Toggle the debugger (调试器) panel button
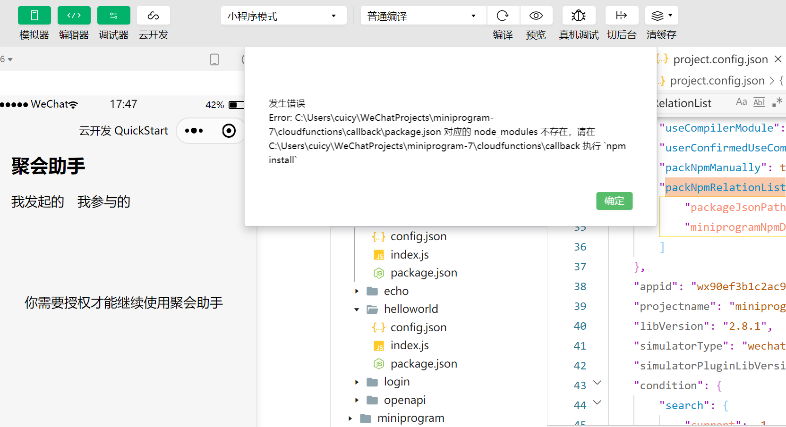Viewport: 786px width, 427px height. 114,16
